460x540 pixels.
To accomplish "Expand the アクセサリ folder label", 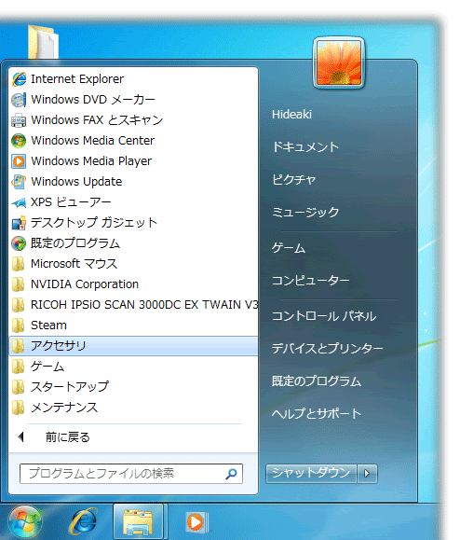I will [58, 346].
